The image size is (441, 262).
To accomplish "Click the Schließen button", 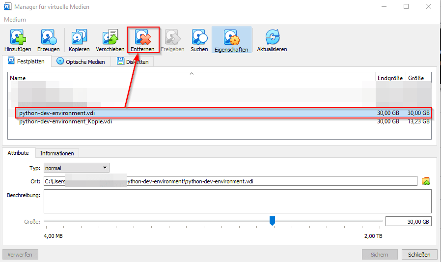I will [419, 255].
